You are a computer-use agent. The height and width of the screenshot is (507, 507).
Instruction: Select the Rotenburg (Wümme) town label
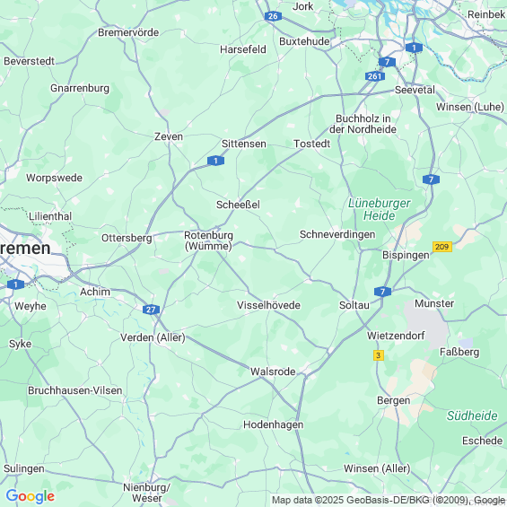[x=208, y=240]
